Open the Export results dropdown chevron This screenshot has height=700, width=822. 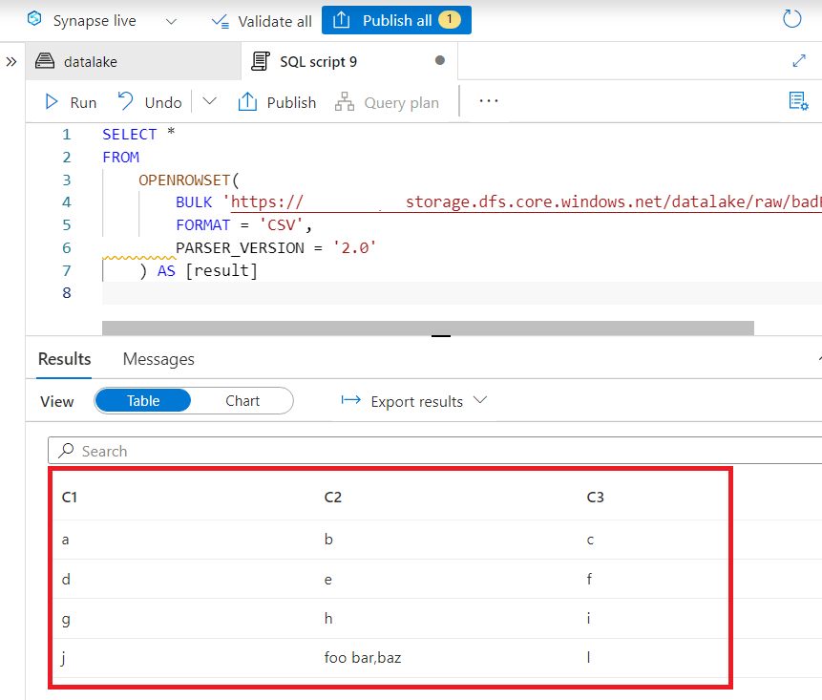[x=479, y=400]
